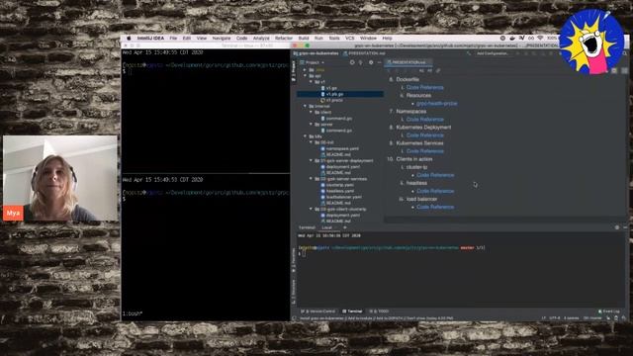Collapse the v1 folder
The height and width of the screenshot is (356, 633).
point(312,82)
